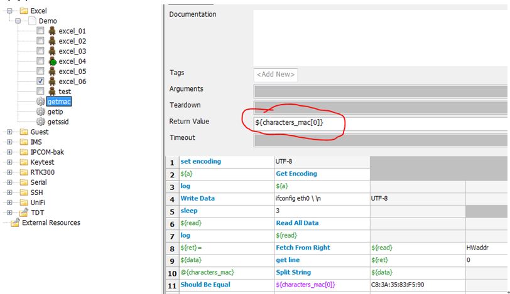Click the Timeout field
This screenshot has height=294, width=510.
point(381,140)
